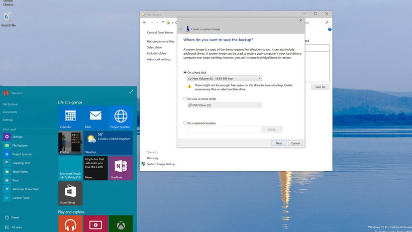
Task: Launch Paint from Most used
Action: 15,180
